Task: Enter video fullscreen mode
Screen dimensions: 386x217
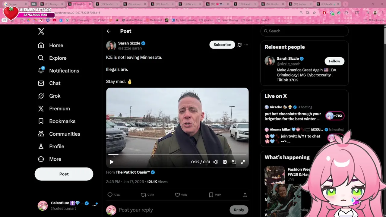Action: [x=243, y=162]
